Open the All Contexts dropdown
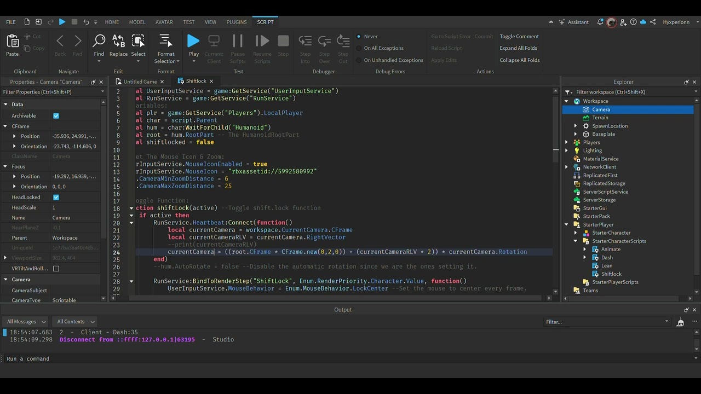The image size is (701, 394). [76, 322]
